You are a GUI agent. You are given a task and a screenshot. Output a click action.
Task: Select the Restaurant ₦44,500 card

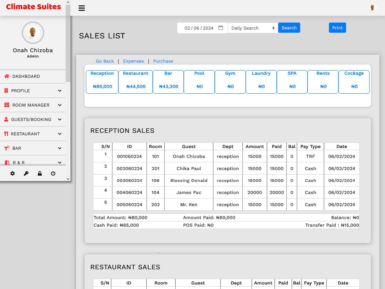tap(136, 82)
